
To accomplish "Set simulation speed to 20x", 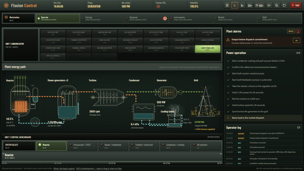I will [250, 5].
